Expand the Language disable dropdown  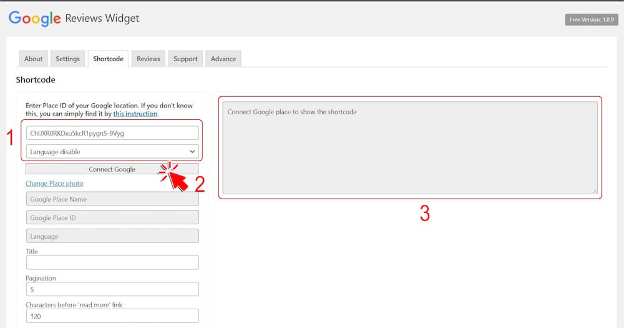pos(112,152)
